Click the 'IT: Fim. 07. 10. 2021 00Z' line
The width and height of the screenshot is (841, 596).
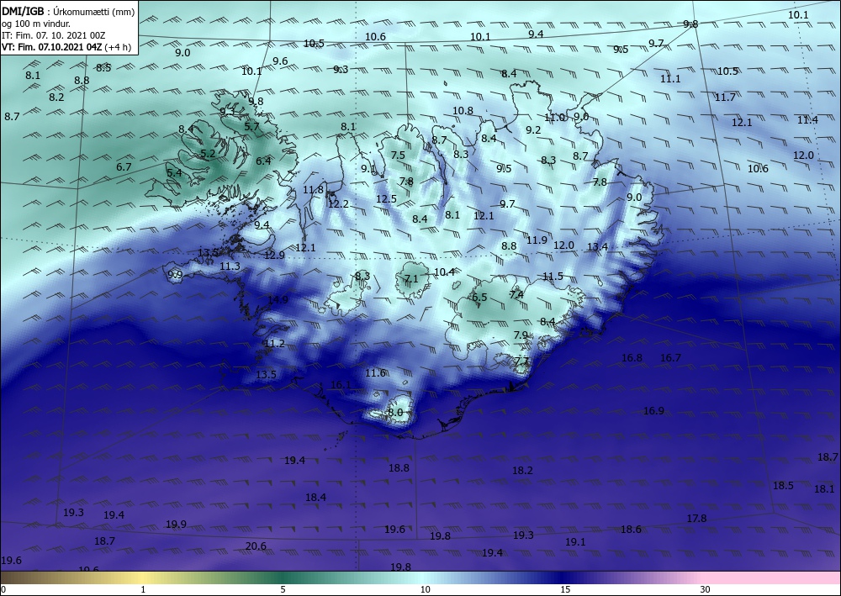tap(53, 34)
